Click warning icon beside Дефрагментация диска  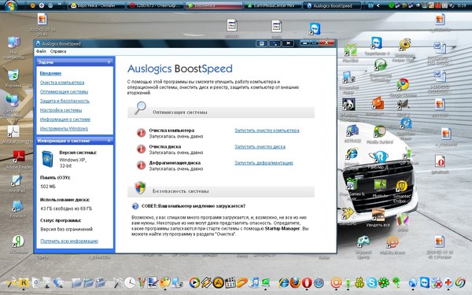click(141, 165)
